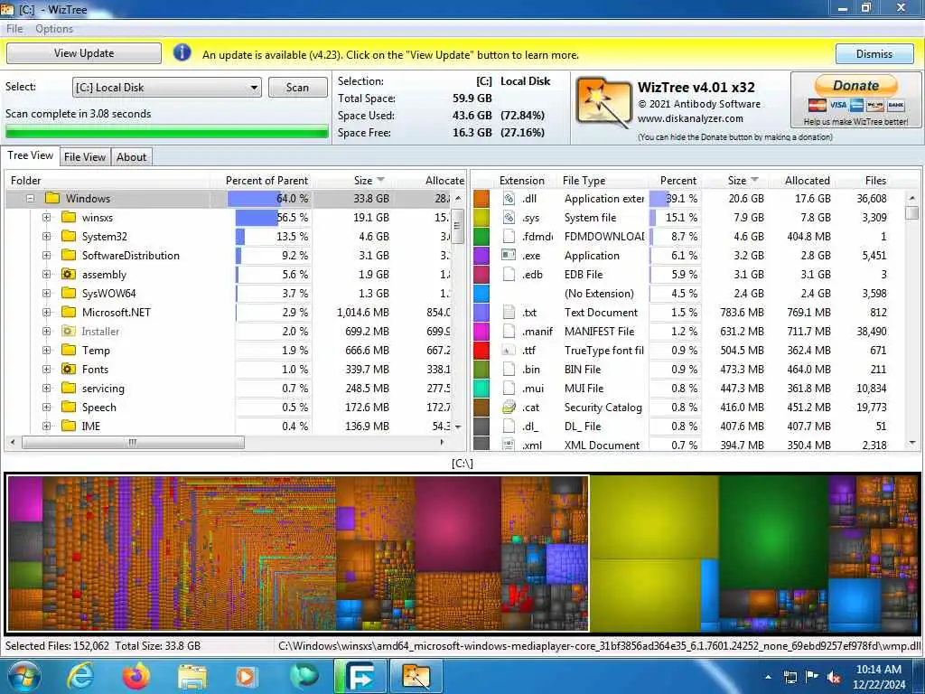Click the .dll file type icon
This screenshot has width=925, height=694.
(x=509, y=198)
